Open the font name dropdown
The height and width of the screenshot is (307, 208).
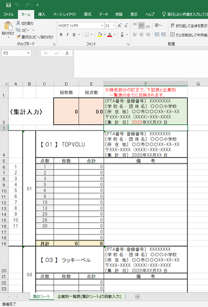click(x=102, y=26)
